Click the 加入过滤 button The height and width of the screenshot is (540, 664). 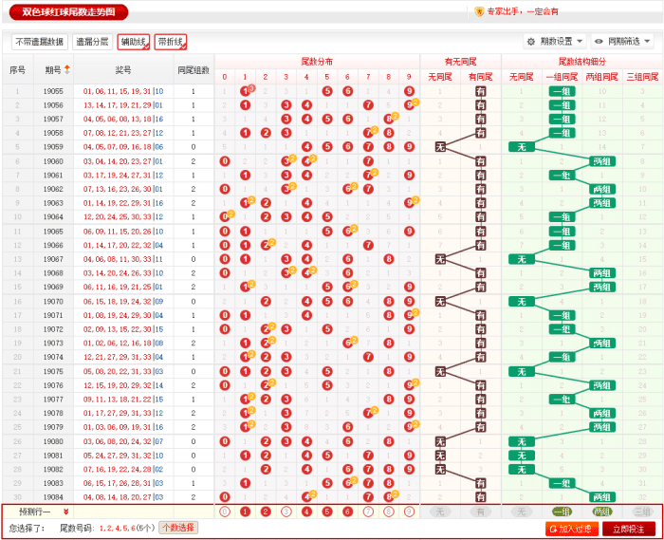coord(572,529)
